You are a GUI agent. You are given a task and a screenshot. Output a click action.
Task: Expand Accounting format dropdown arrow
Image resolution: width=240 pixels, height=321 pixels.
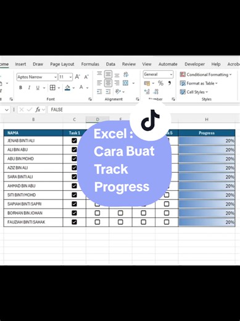(153, 83)
